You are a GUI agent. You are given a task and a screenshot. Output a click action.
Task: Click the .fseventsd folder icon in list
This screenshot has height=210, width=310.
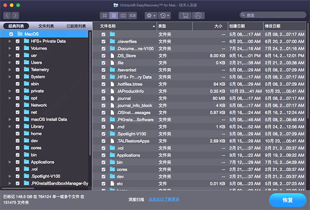click(x=112, y=70)
